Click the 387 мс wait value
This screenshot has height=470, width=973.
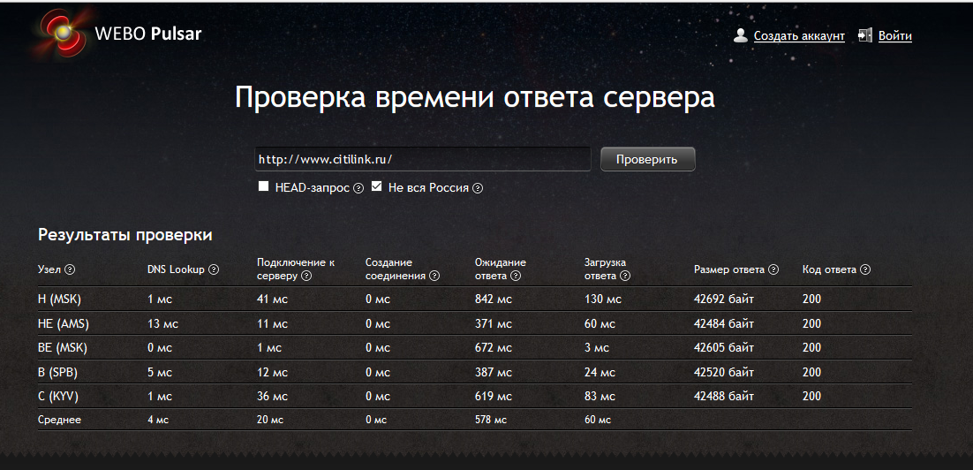(494, 373)
